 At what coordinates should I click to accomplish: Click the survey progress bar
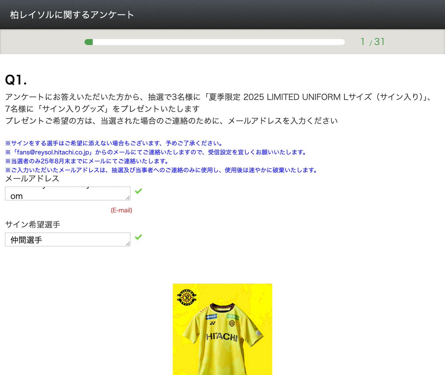(x=215, y=42)
